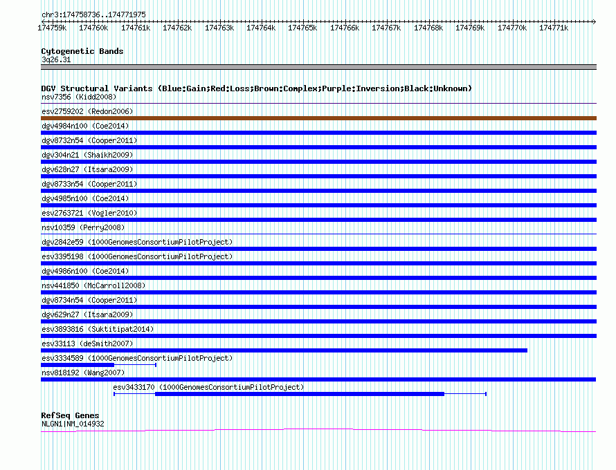Click the blue esv33113 gain bar
The image size is (616, 470).
point(284,350)
